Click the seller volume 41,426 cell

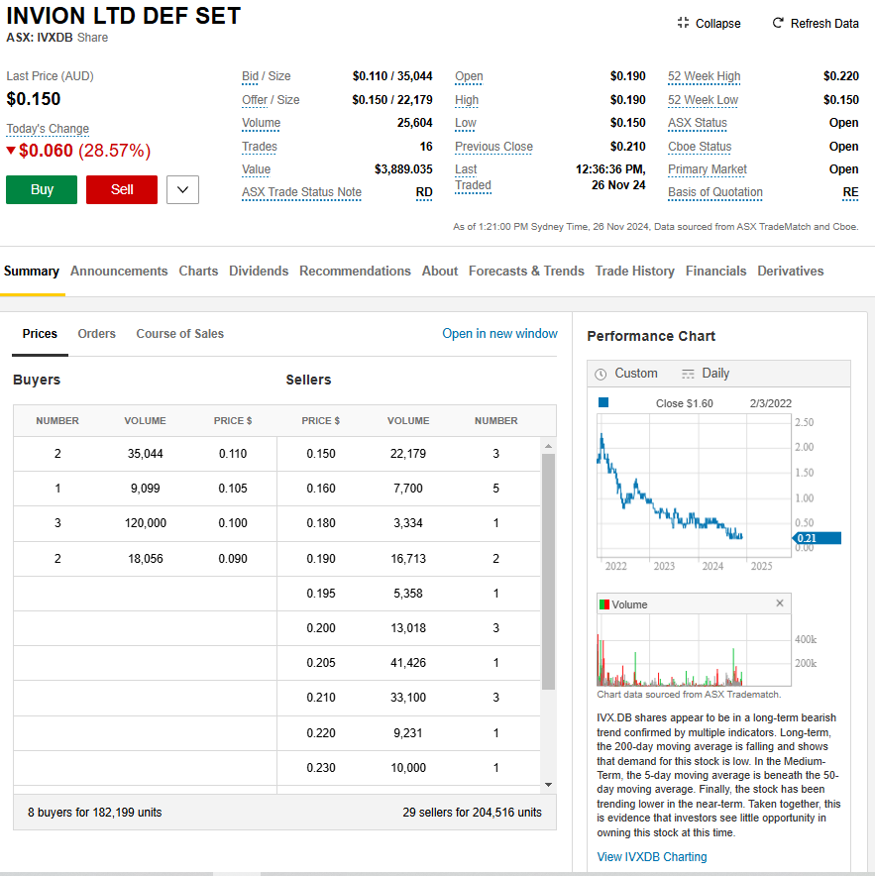[408, 663]
